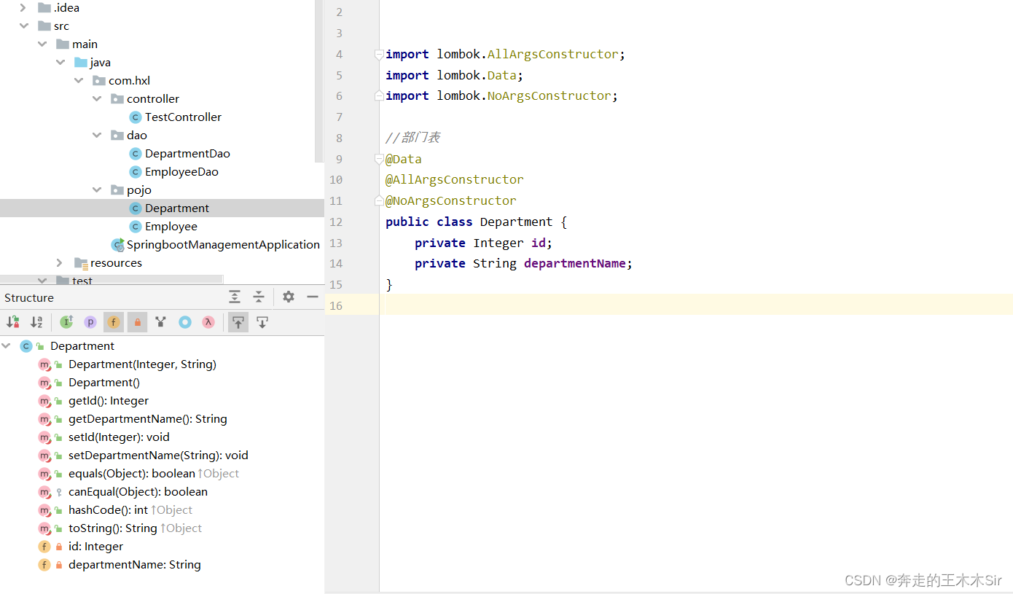
Task: Toggle Show Fields (orange f) button
Action: pyautogui.click(x=114, y=321)
